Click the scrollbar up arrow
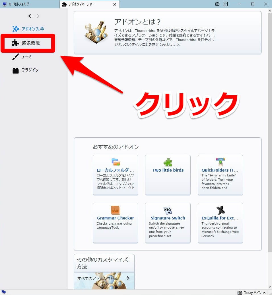The width and height of the screenshot is (272, 295). [270, 11]
